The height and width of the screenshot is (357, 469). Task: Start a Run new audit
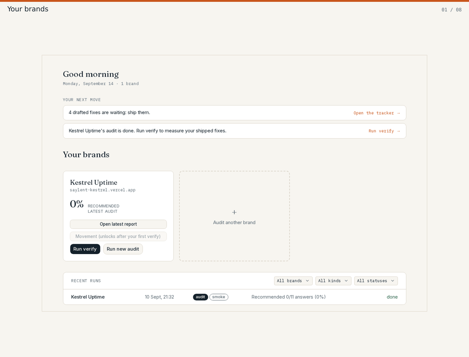123,249
